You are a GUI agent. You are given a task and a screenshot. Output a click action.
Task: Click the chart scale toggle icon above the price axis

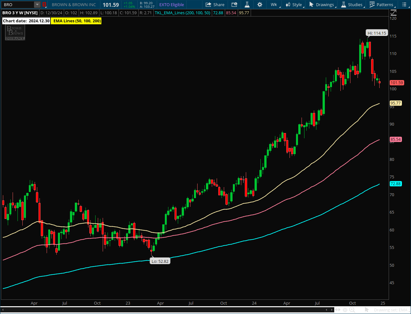(394, 13)
